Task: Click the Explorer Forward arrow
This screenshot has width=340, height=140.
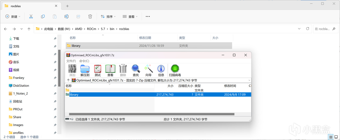Action: [x=14, y=29]
